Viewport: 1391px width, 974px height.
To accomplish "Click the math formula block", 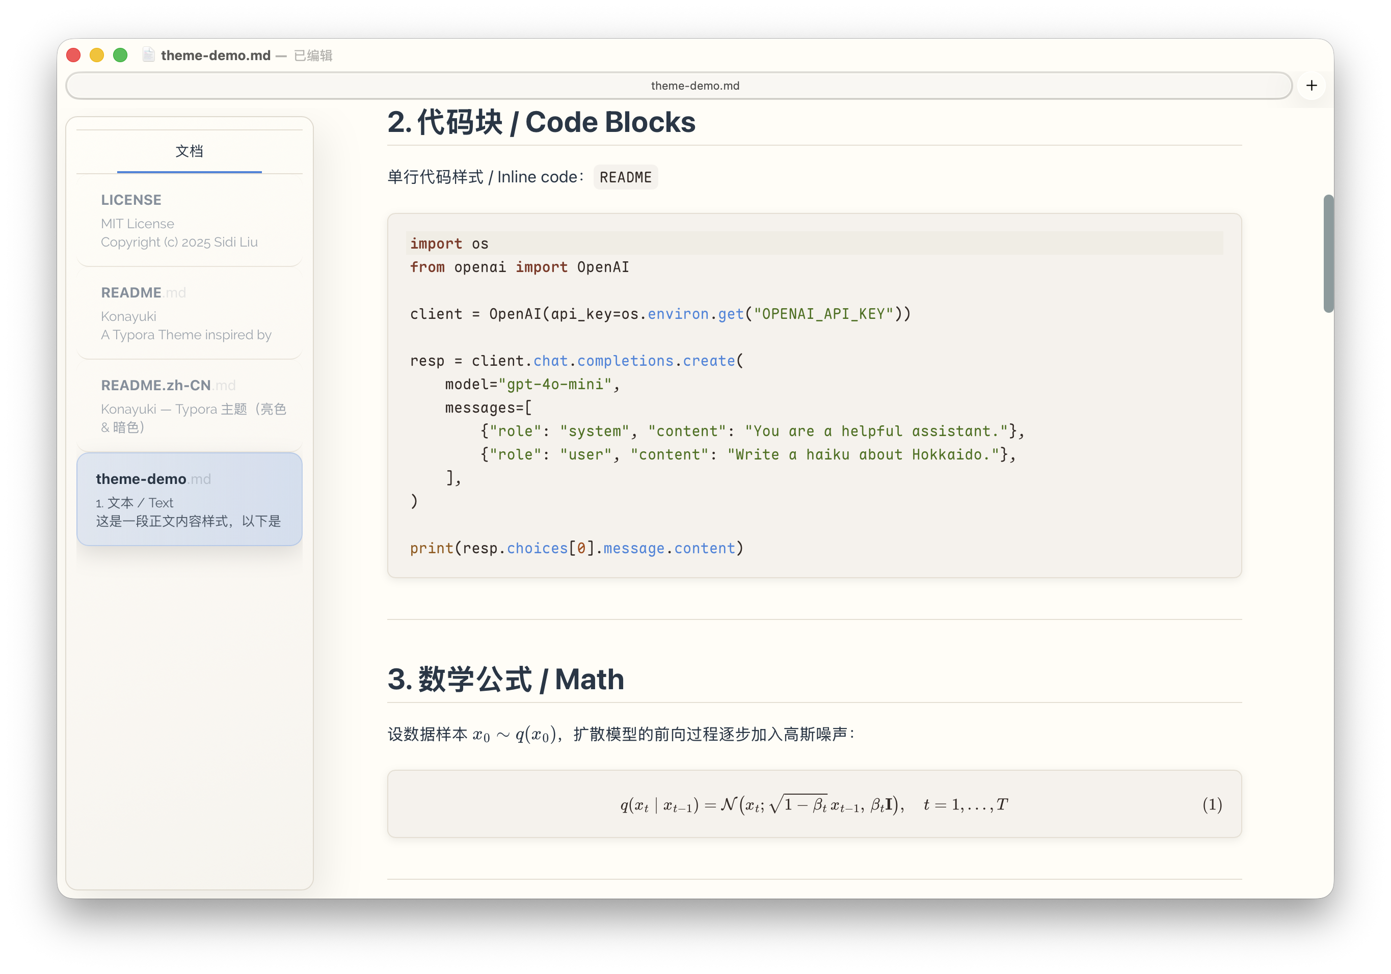I will pos(814,804).
